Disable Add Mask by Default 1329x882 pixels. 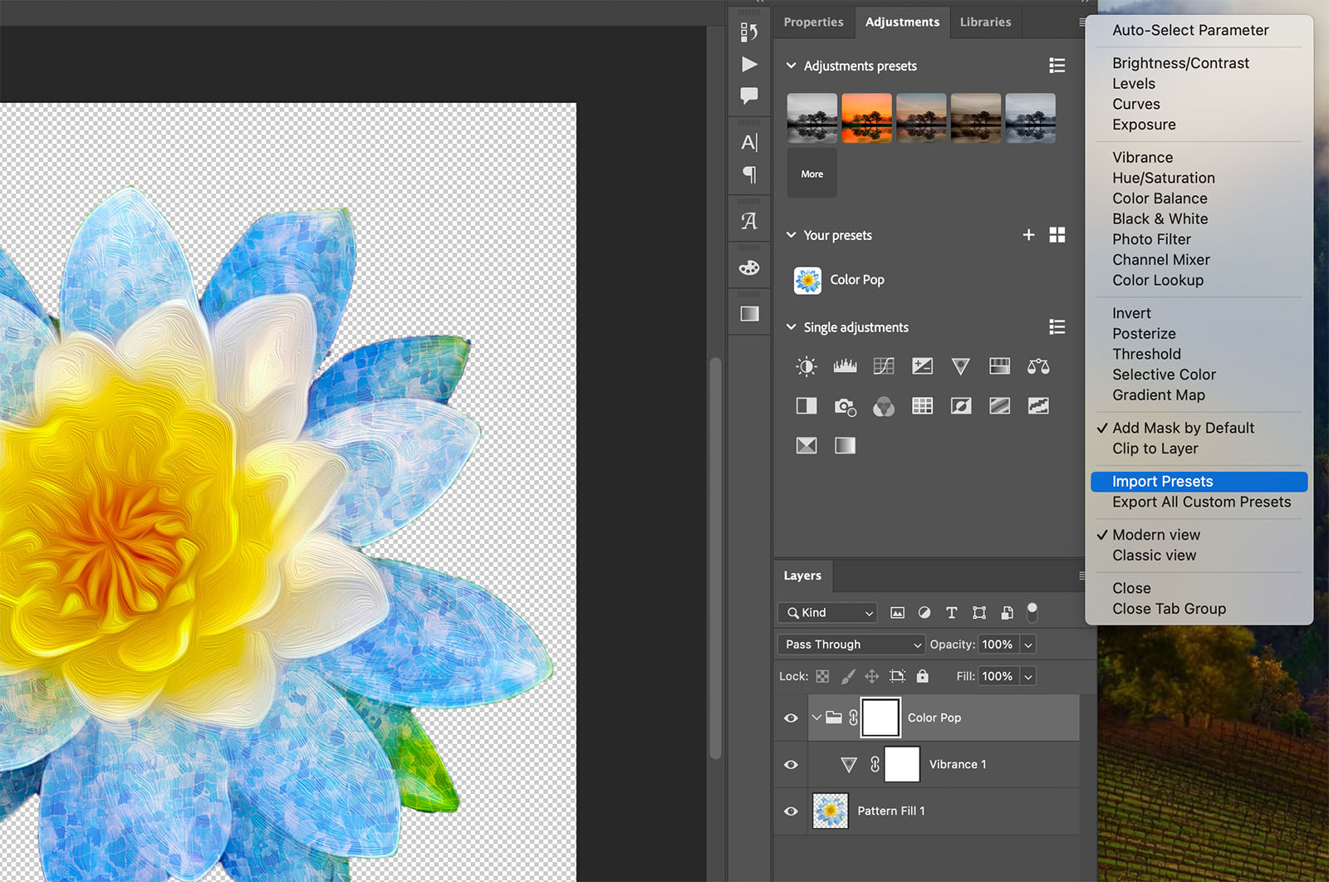[1183, 428]
